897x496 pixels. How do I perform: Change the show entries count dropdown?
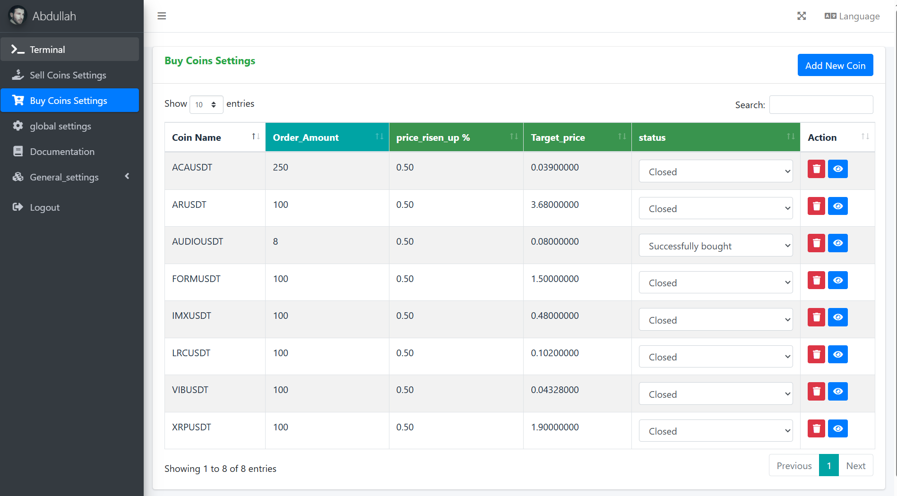coord(206,104)
